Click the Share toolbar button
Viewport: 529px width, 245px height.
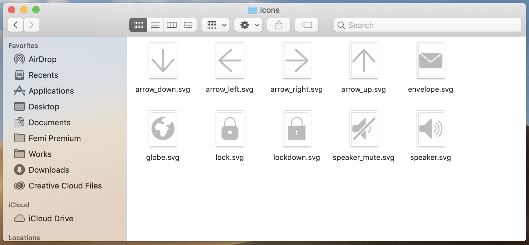(x=279, y=25)
